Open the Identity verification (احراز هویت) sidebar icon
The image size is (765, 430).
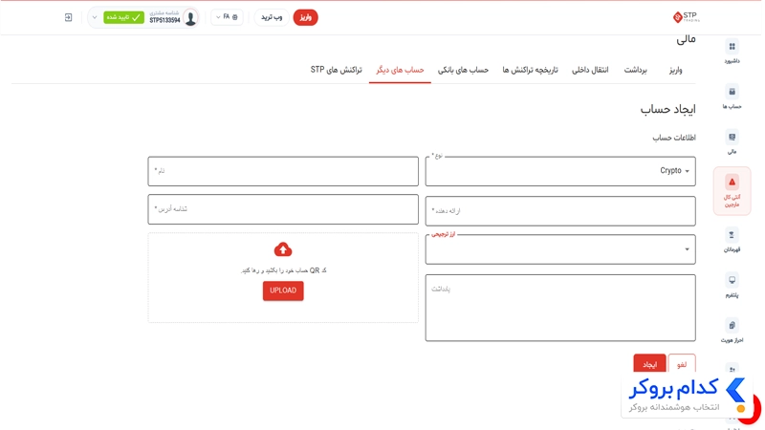point(732,325)
